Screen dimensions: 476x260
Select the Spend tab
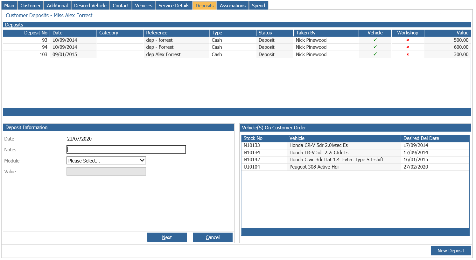coord(258,5)
